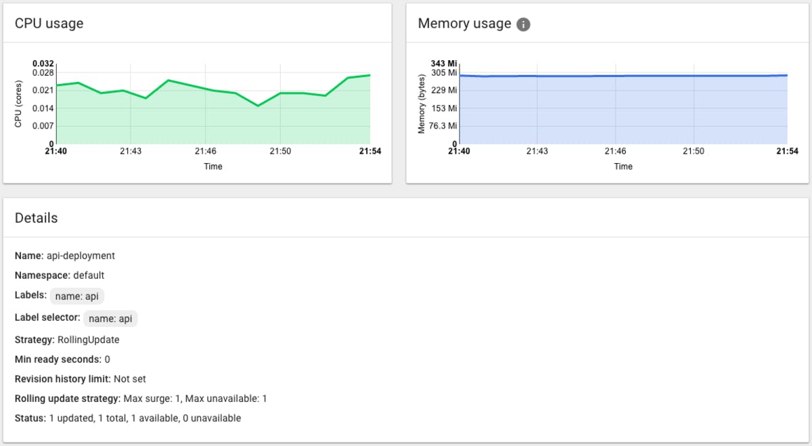Image resolution: width=812 pixels, height=446 pixels.
Task: Click the RollingUpdate strategy value
Action: [88, 340]
